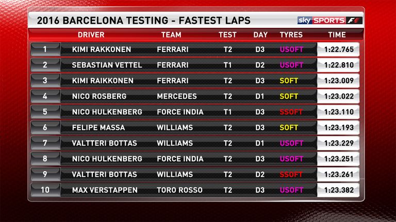Screen dimensions: 396x222
Task: Select the TEAM column header
Action: pyautogui.click(x=171, y=35)
